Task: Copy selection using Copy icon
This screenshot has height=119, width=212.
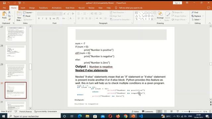Action: [9, 16]
